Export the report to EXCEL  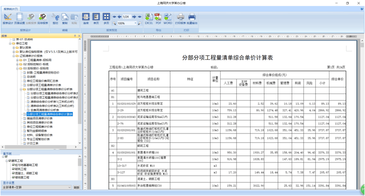click(x=149, y=19)
